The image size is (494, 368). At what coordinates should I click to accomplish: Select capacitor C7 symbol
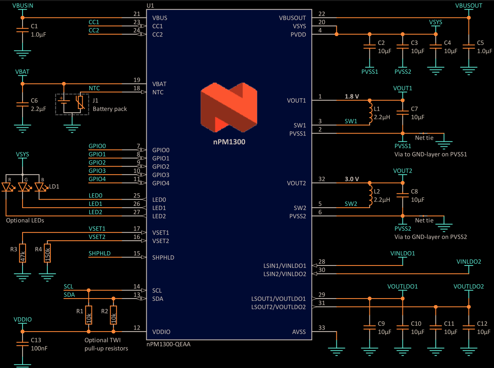403,113
